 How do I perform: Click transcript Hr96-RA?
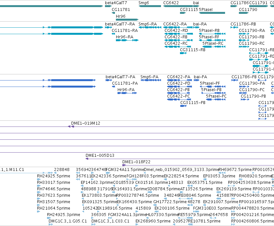[127, 40]
